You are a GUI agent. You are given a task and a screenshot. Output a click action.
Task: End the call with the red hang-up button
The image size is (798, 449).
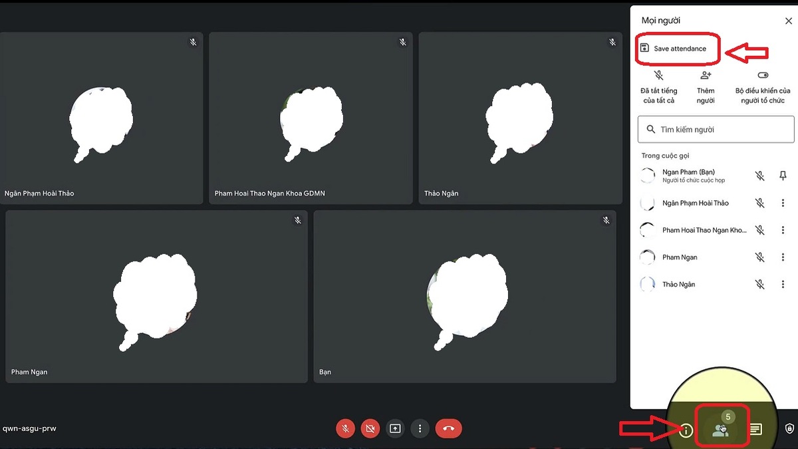tap(448, 428)
